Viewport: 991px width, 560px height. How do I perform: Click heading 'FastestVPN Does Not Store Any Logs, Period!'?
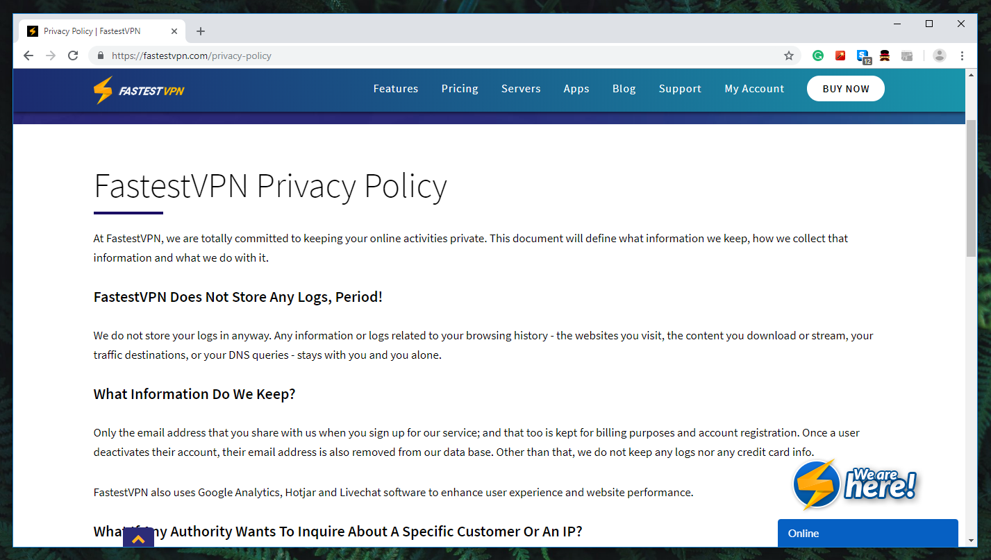238,297
